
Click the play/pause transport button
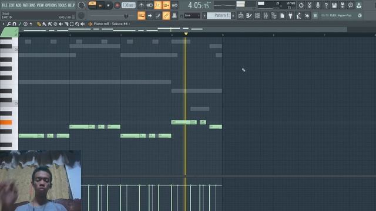tap(100, 5)
